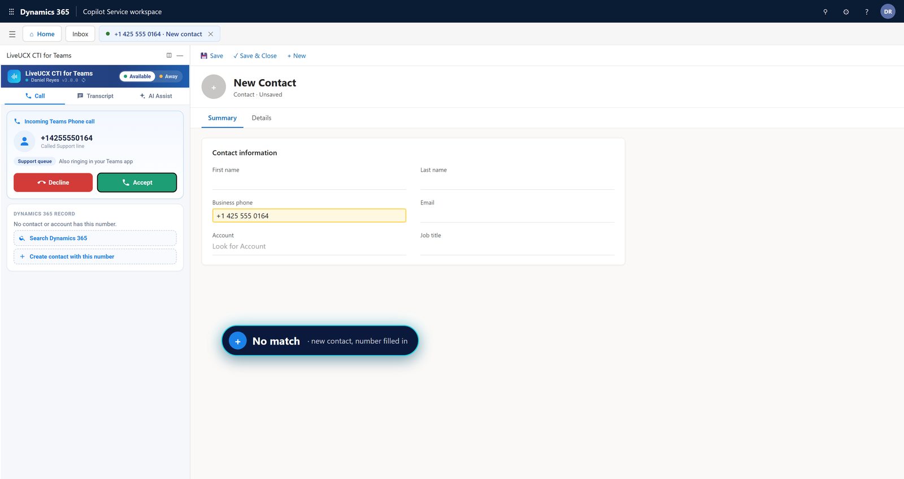Click the lightbulb icon in the top bar
Screen dimensions: 904x479
[x=825, y=12]
